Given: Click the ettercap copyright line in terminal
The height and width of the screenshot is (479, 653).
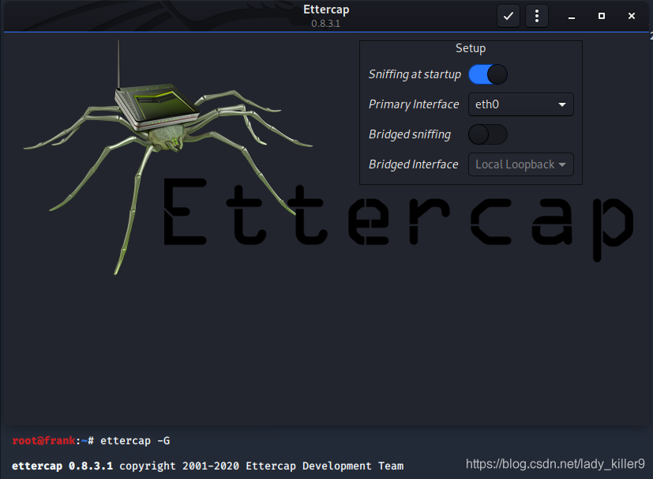Looking at the screenshot, I should point(208,466).
